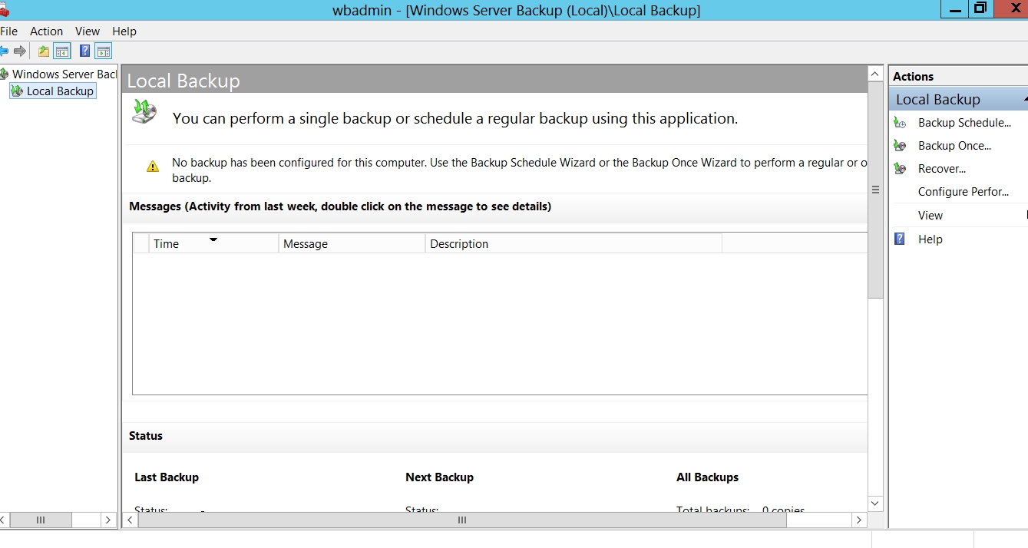Click the Last Backup heading
This screenshot has width=1028, height=548.
167,477
